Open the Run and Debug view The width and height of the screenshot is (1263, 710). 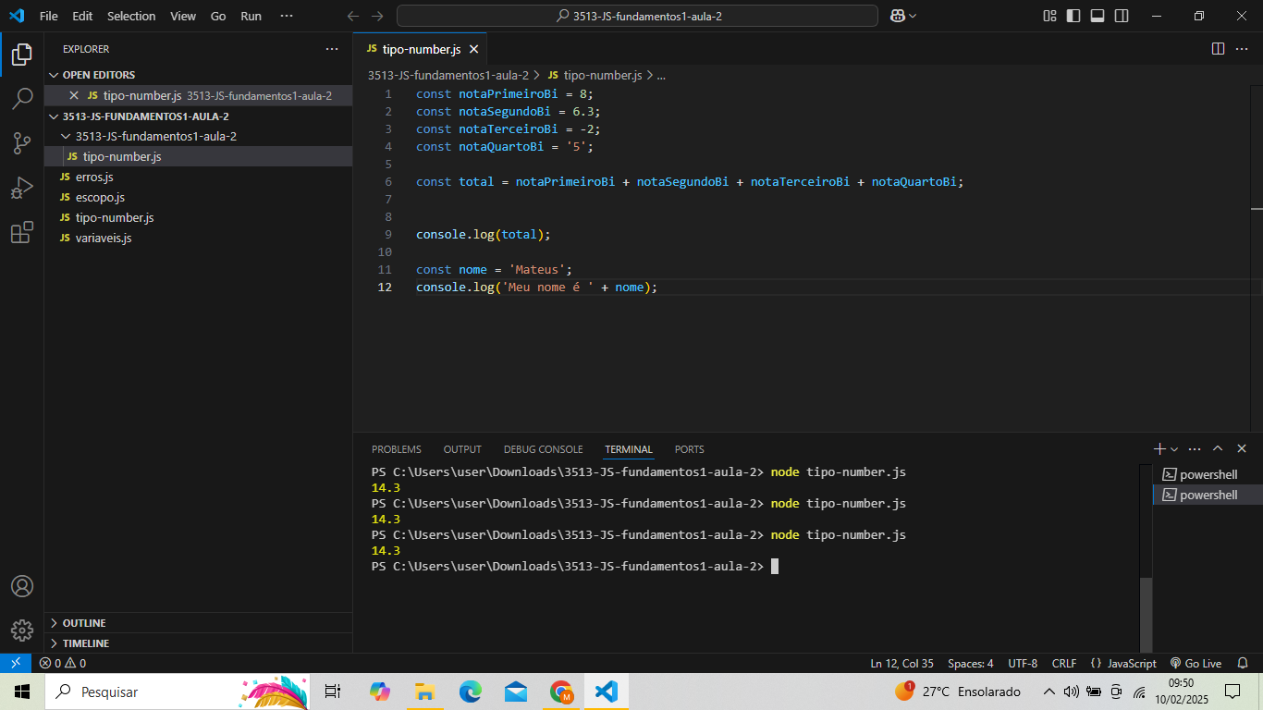point(22,188)
